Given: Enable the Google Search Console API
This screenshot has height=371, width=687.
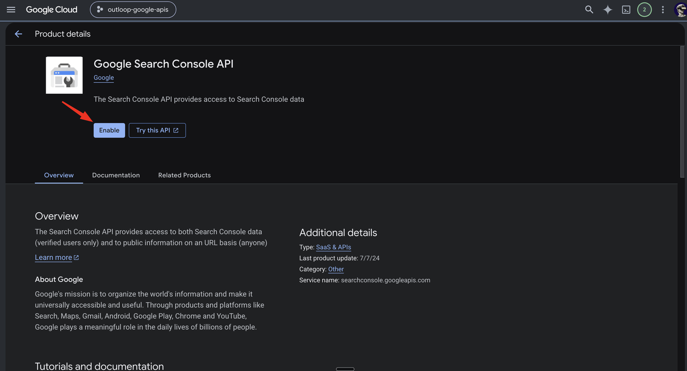Looking at the screenshot, I should click(109, 130).
